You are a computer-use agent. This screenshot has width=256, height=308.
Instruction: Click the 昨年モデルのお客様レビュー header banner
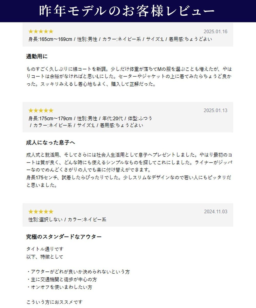(x=128, y=11)
